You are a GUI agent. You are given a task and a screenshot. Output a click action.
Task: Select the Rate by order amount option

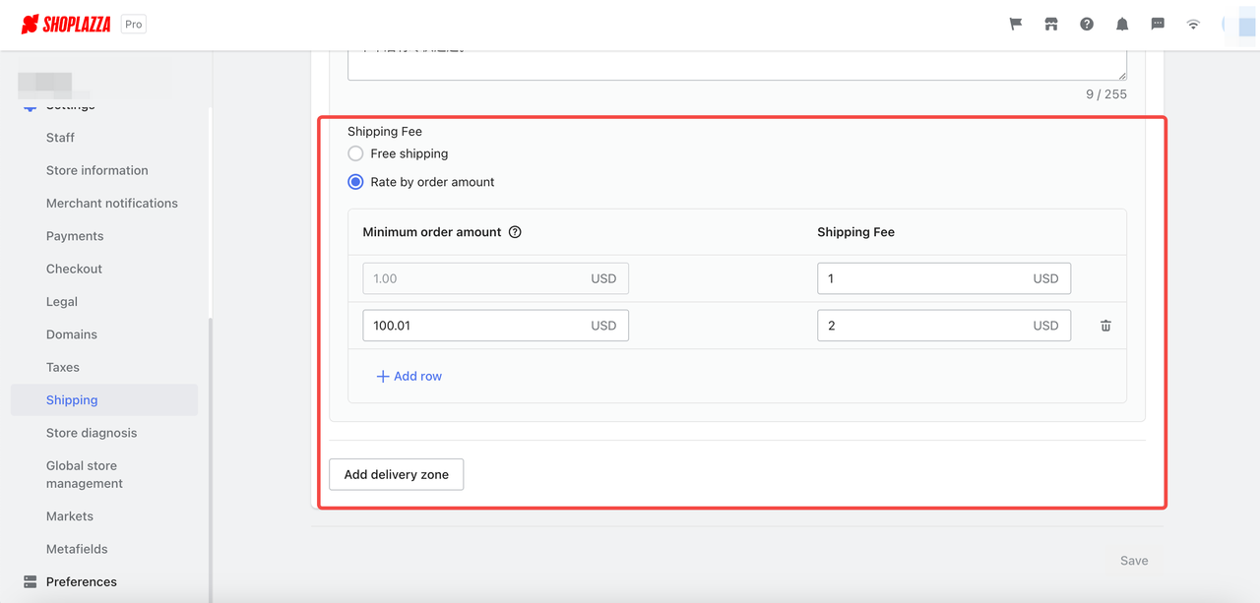(355, 182)
